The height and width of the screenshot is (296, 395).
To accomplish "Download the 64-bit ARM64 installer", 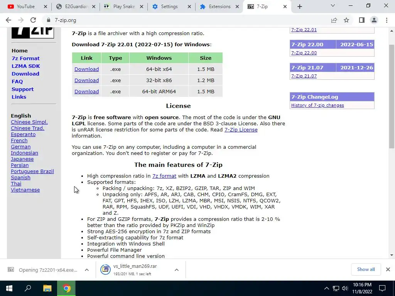I will (86, 92).
